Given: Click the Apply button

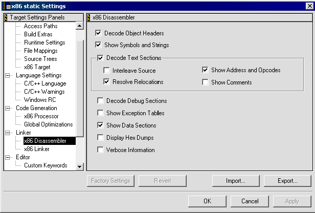Looking at the screenshot, I should 292,201.
